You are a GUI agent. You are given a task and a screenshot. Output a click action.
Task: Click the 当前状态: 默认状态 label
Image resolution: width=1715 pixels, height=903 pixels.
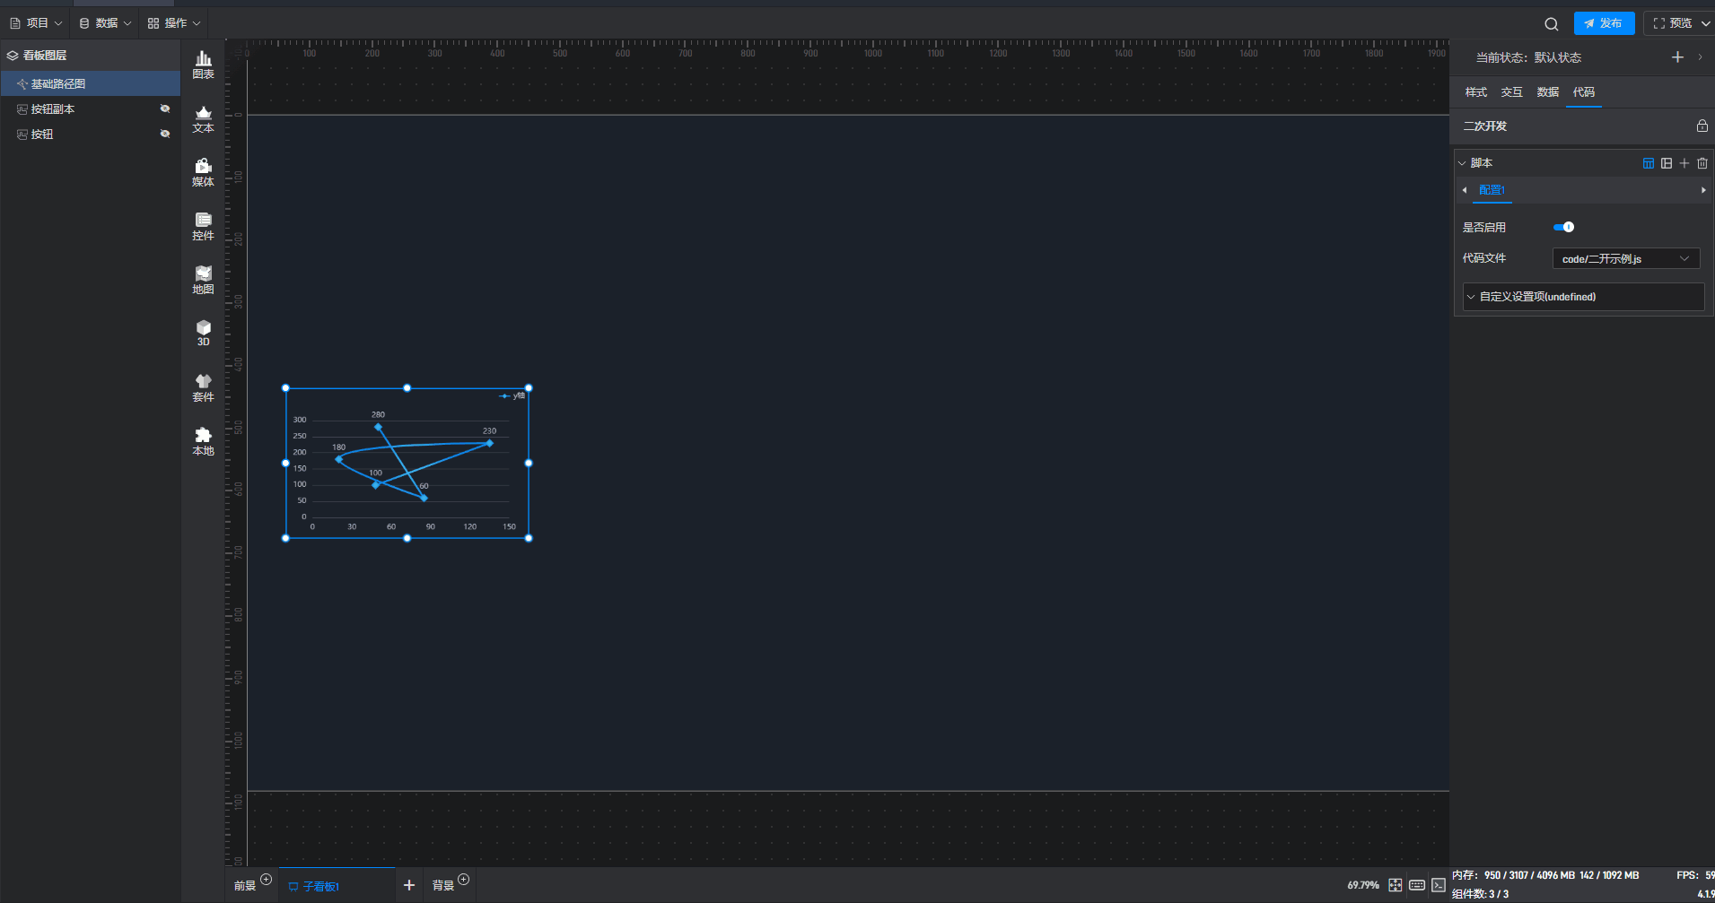tap(1528, 57)
